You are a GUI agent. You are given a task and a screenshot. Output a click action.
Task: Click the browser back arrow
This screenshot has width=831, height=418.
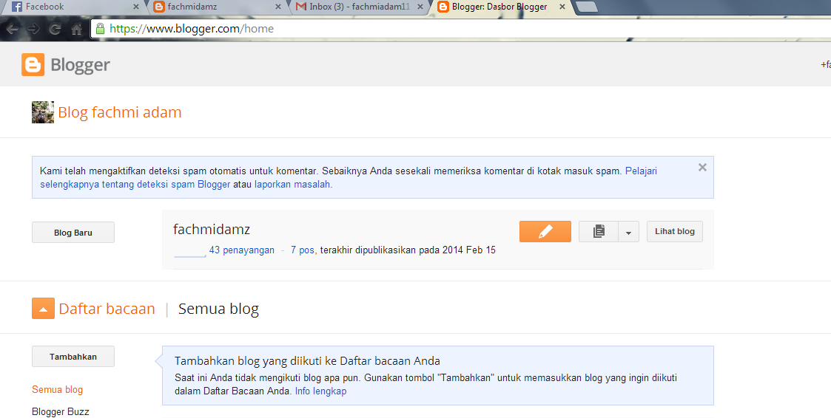pos(13,29)
